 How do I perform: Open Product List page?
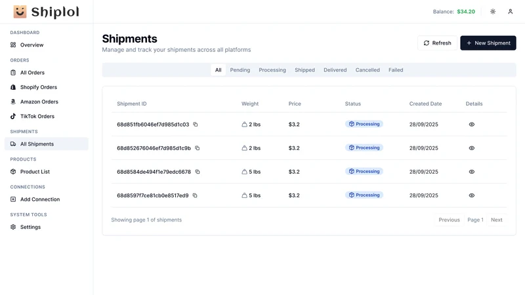(47, 172)
